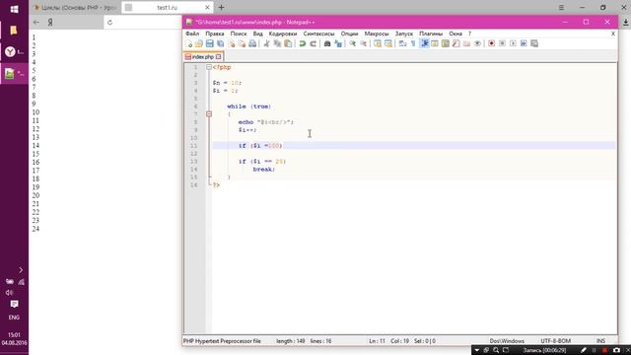
Task: Open the Плагины menu
Action: (x=431, y=34)
